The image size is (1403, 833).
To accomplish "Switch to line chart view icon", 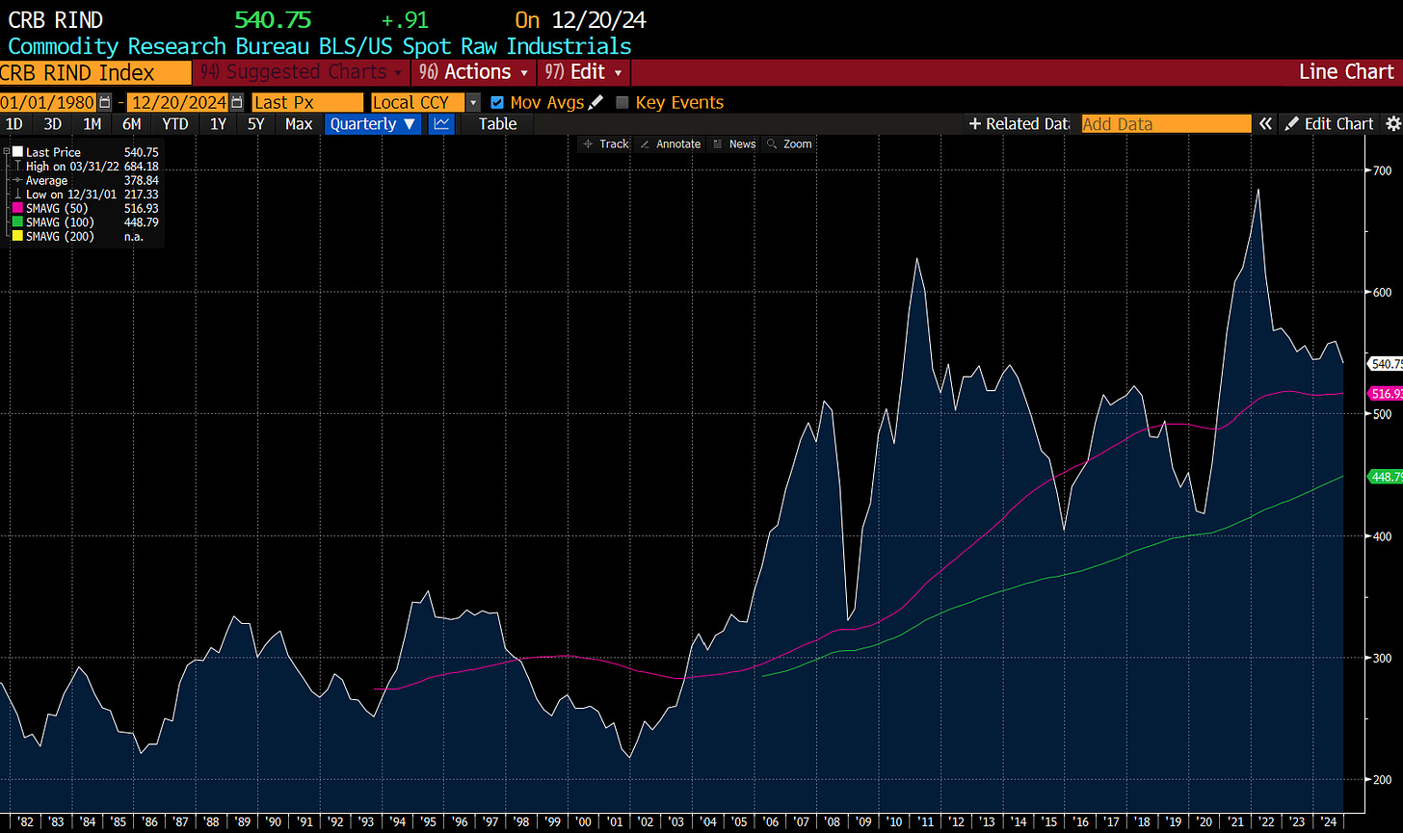I will 441,123.
